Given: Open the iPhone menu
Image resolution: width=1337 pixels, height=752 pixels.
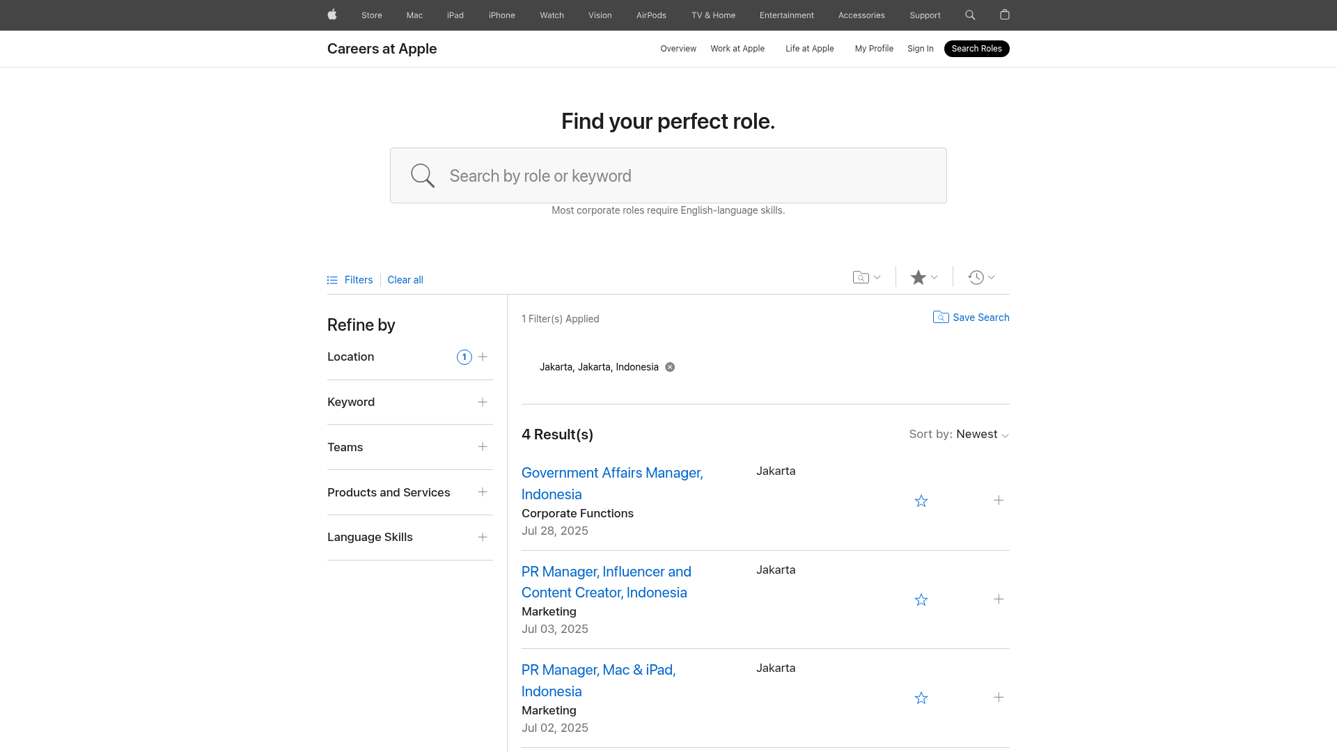Looking at the screenshot, I should (x=501, y=15).
